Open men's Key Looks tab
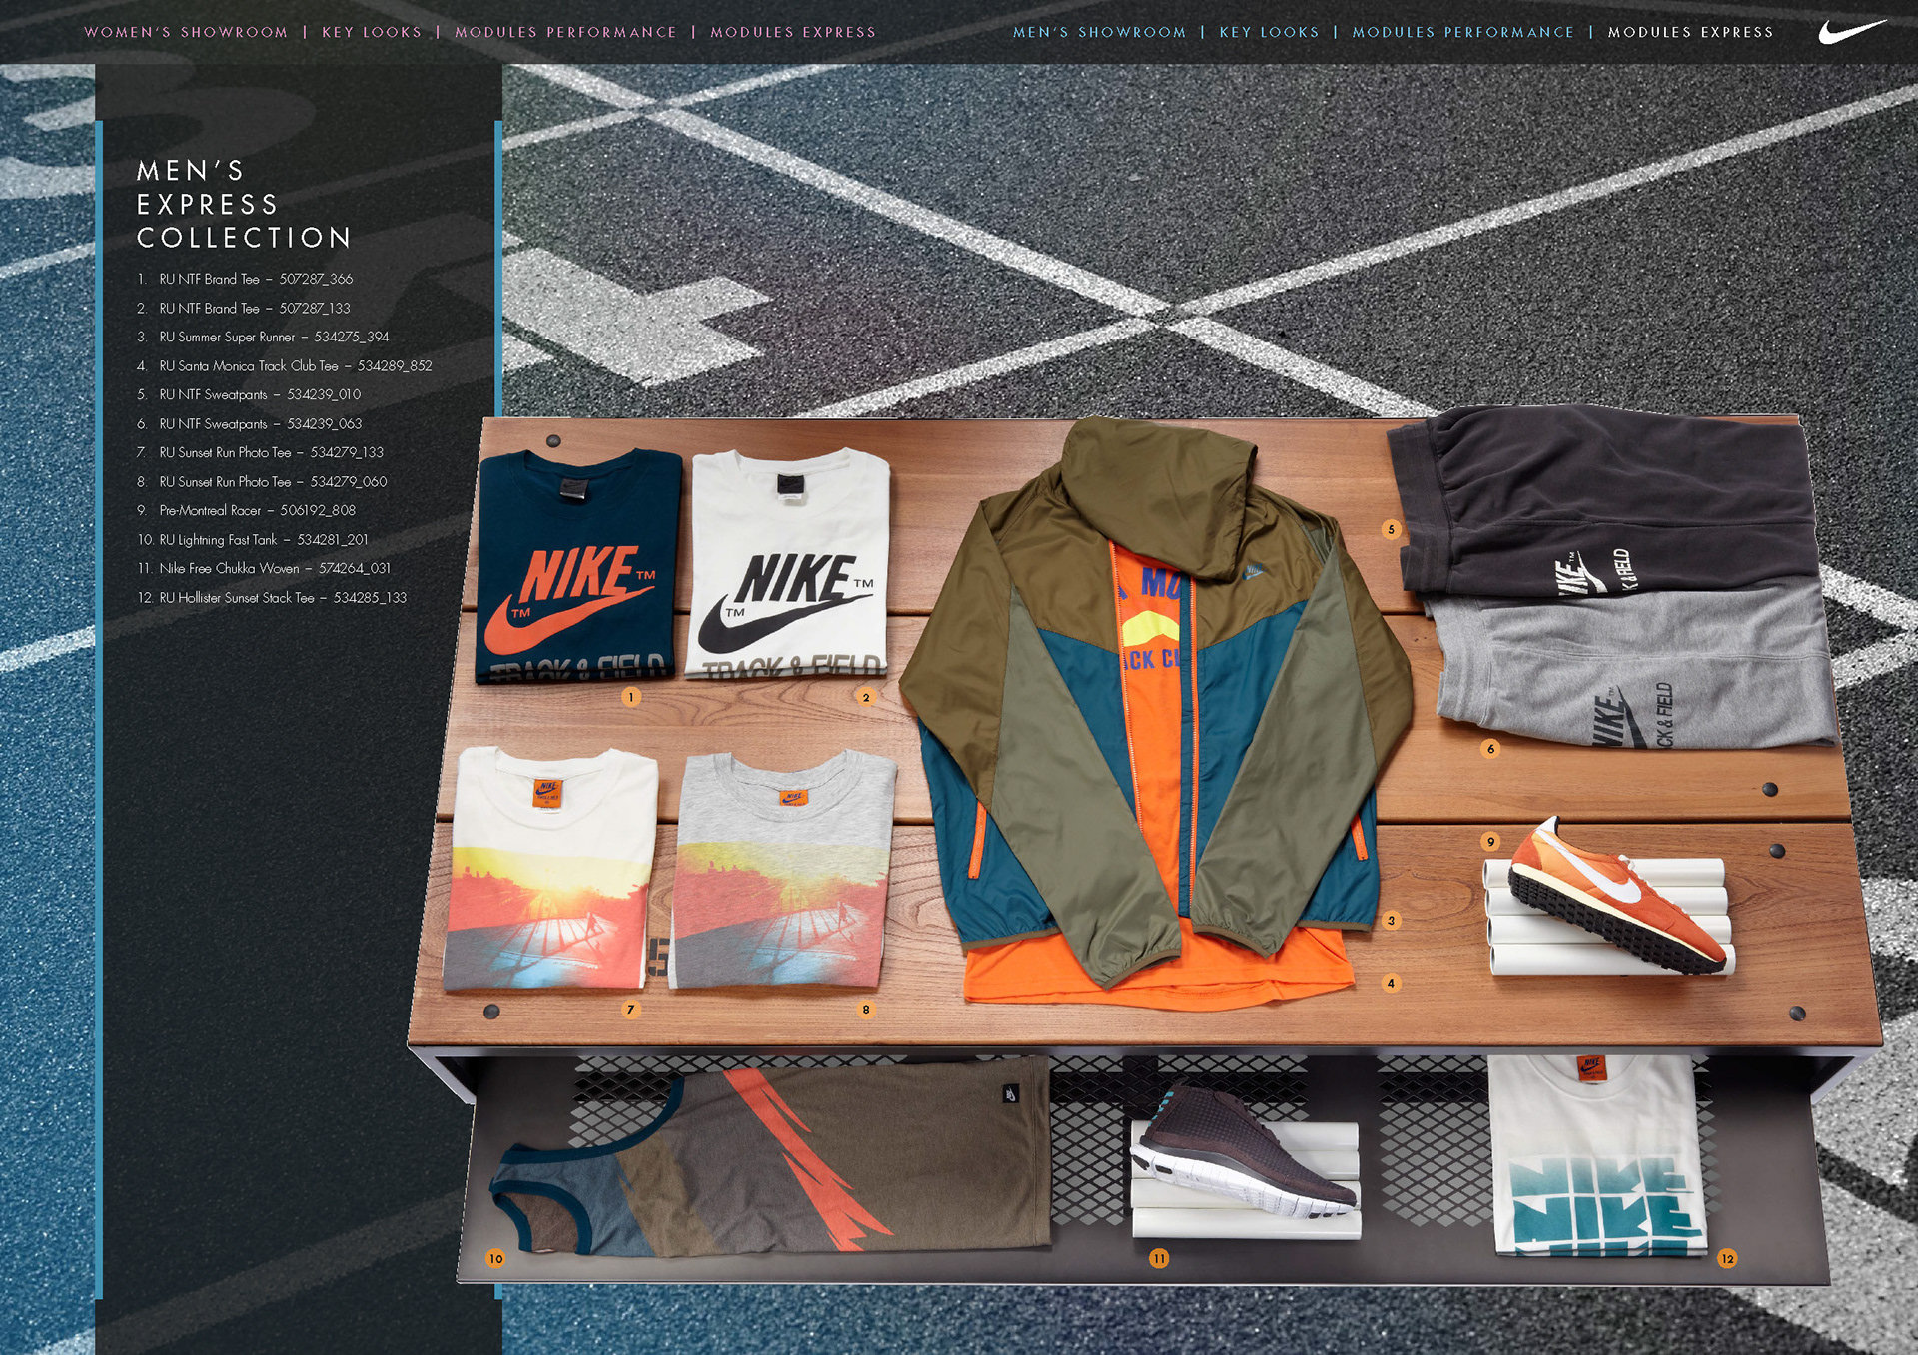 1269,32
